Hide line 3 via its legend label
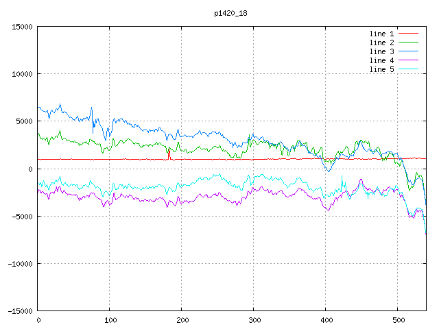Viewport: 439px width, 329px height. tap(381, 51)
